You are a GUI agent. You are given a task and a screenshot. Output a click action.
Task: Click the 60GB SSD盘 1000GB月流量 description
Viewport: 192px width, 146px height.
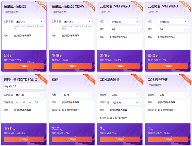pos(76,28)
